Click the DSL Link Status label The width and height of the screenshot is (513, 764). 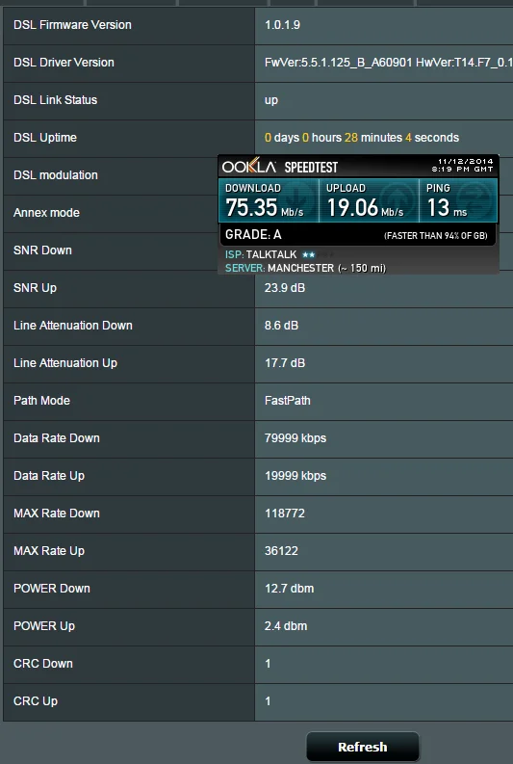[x=55, y=100]
